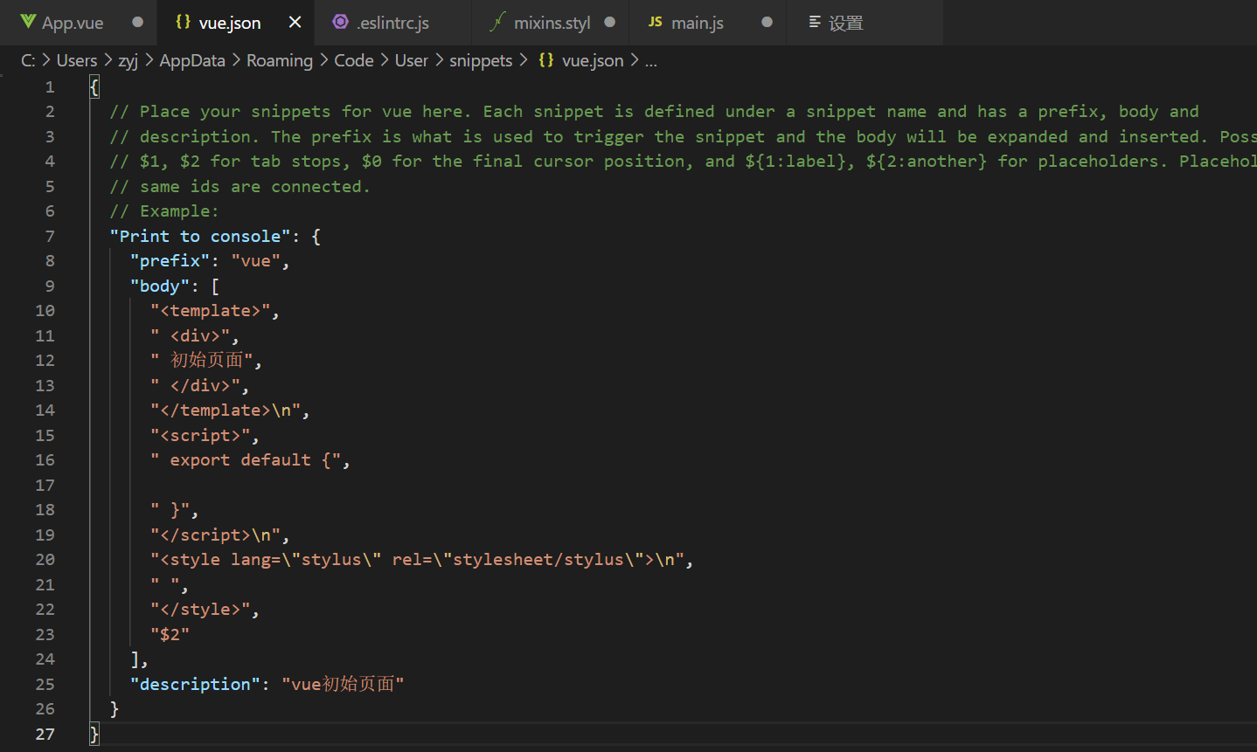The image size is (1257, 752).
Task: Open the .eslintrc.js tab
Action: tap(392, 23)
